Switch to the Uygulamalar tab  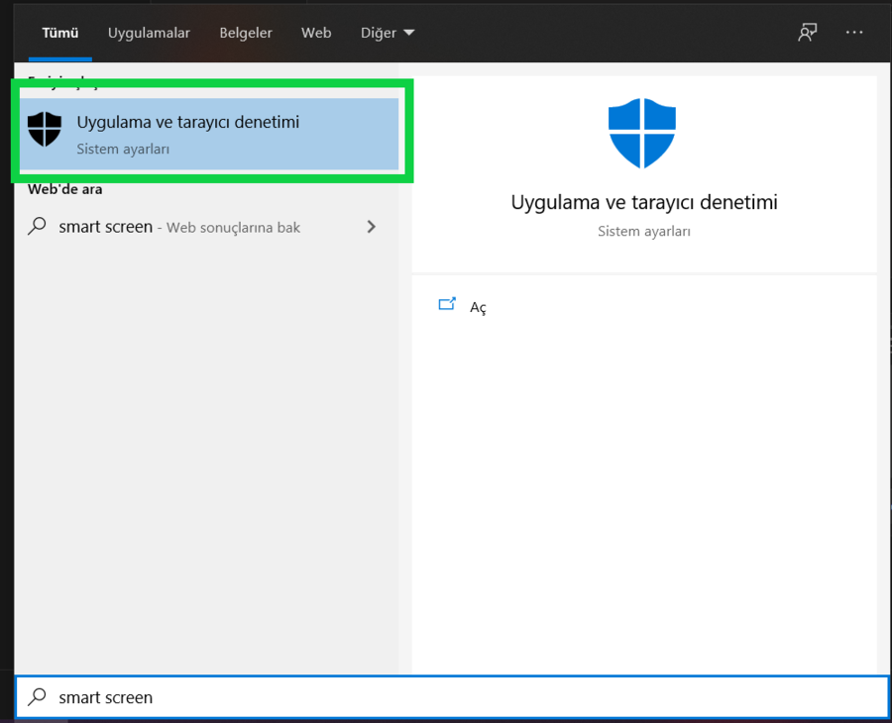click(149, 33)
